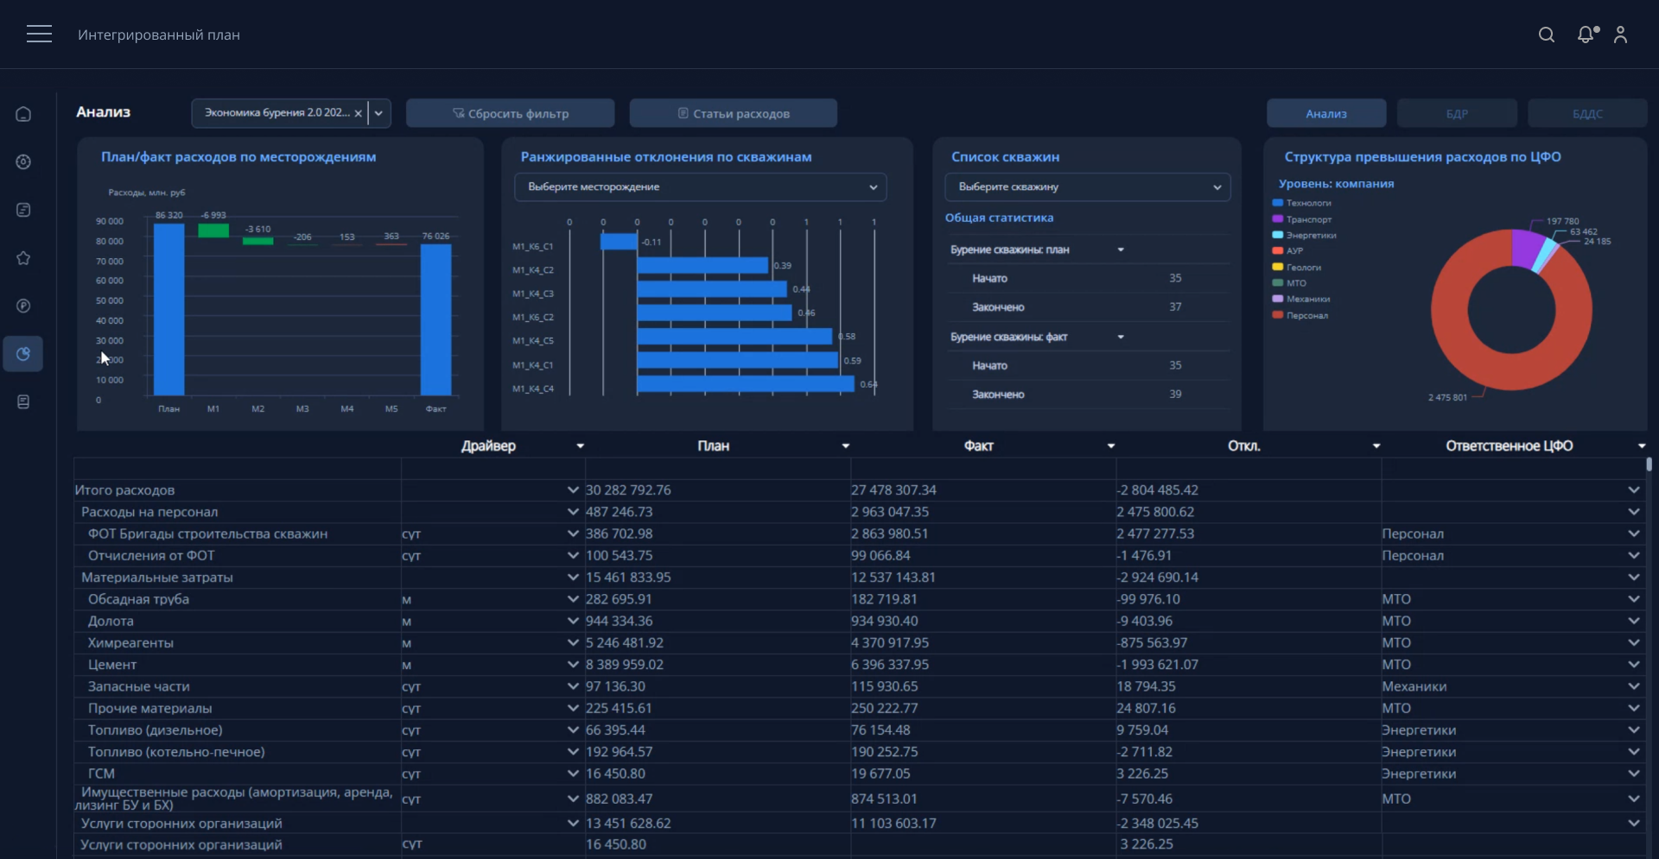Go to home in sidebar
This screenshot has width=1659, height=859.
tap(23, 114)
